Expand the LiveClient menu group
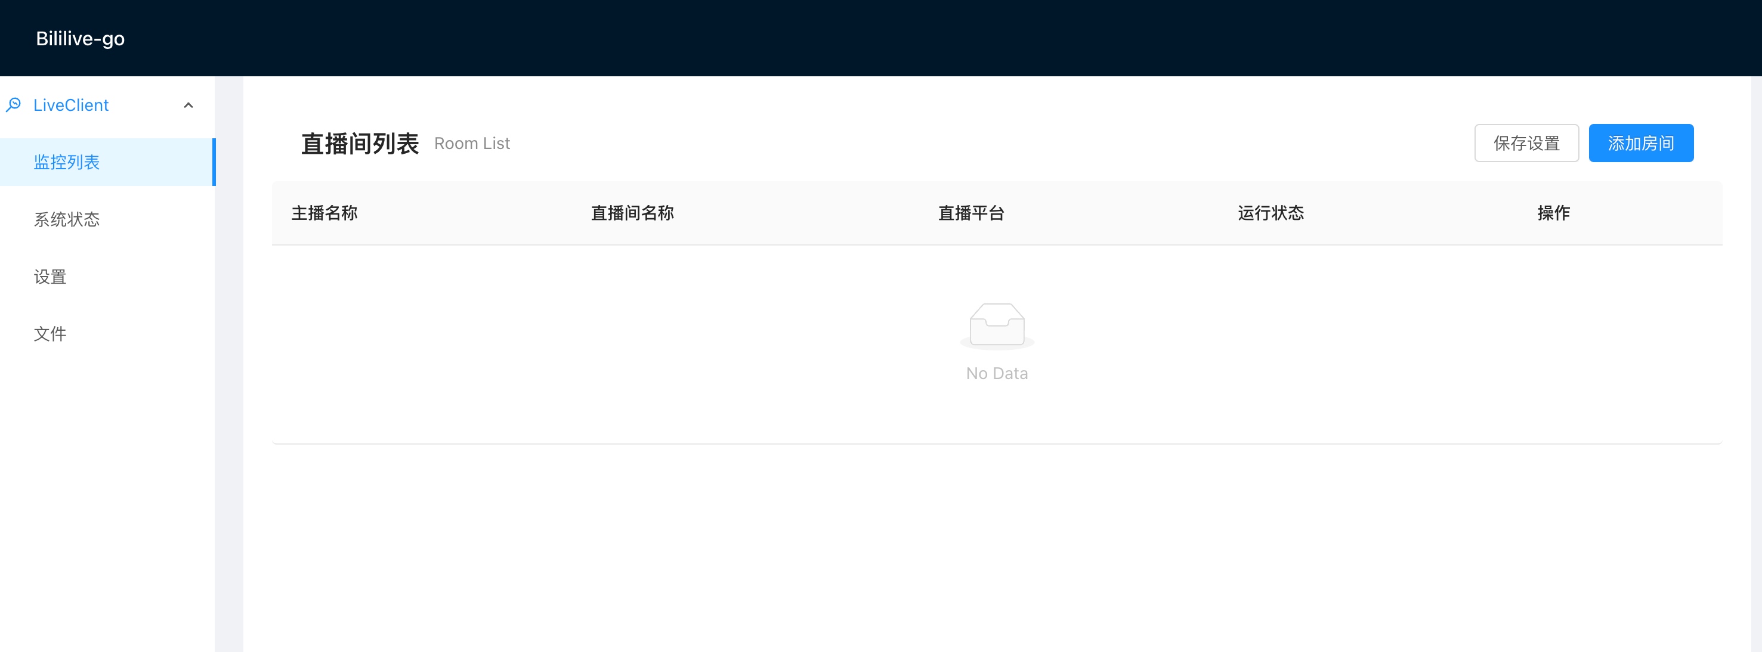This screenshot has width=1762, height=652. point(70,104)
